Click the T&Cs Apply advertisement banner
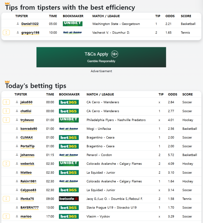Viewport: 203px width, 223px height. click(x=101, y=57)
